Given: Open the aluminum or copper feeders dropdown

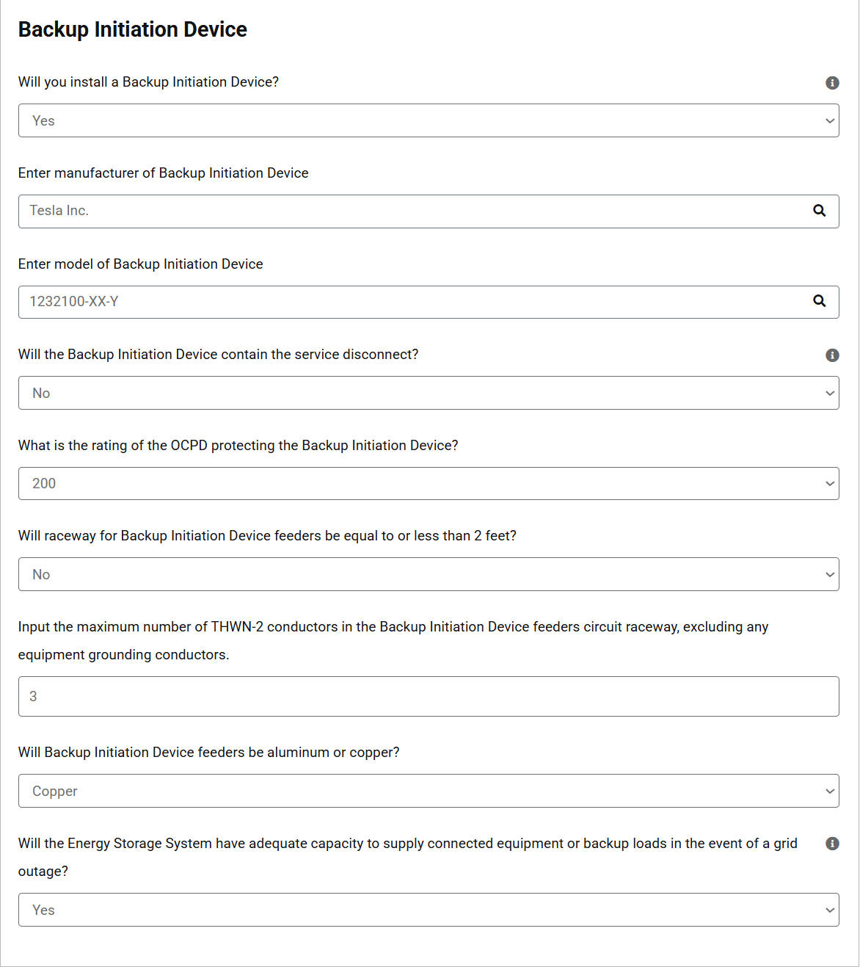Looking at the screenshot, I should pyautogui.click(x=429, y=791).
